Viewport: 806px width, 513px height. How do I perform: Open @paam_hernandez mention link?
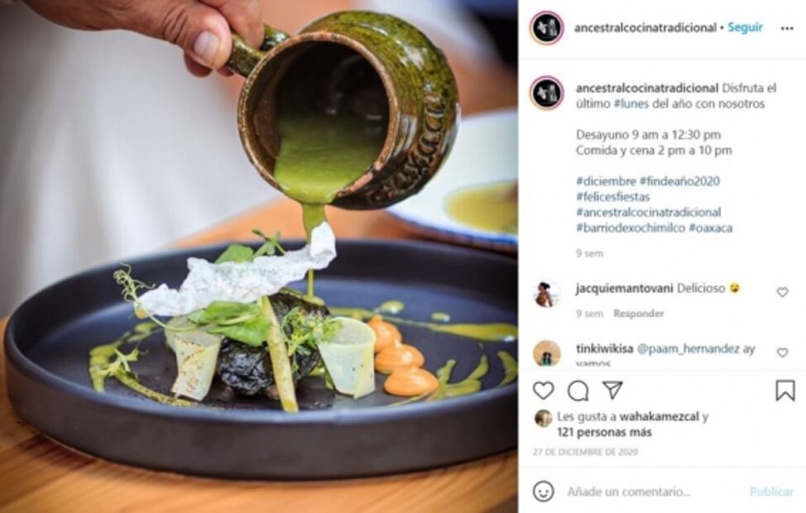tap(688, 348)
